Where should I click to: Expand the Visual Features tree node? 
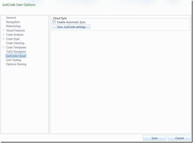pyautogui.click(x=4, y=30)
